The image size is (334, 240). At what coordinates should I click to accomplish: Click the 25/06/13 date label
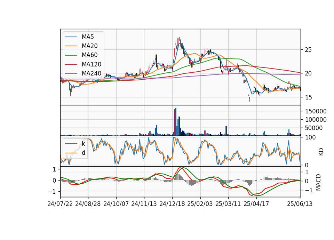[300, 204]
